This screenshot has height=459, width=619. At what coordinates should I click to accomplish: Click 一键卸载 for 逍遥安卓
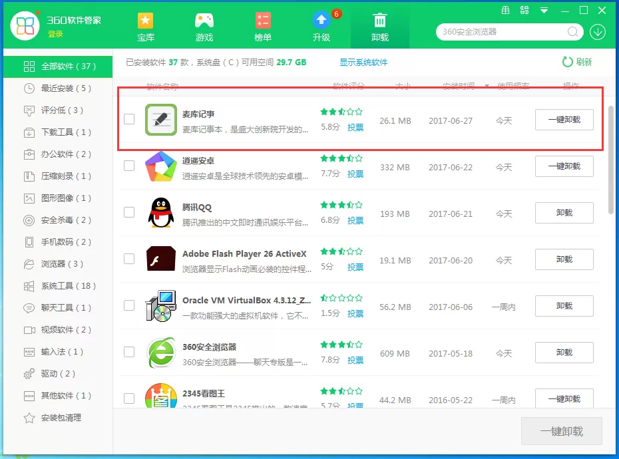(x=564, y=166)
